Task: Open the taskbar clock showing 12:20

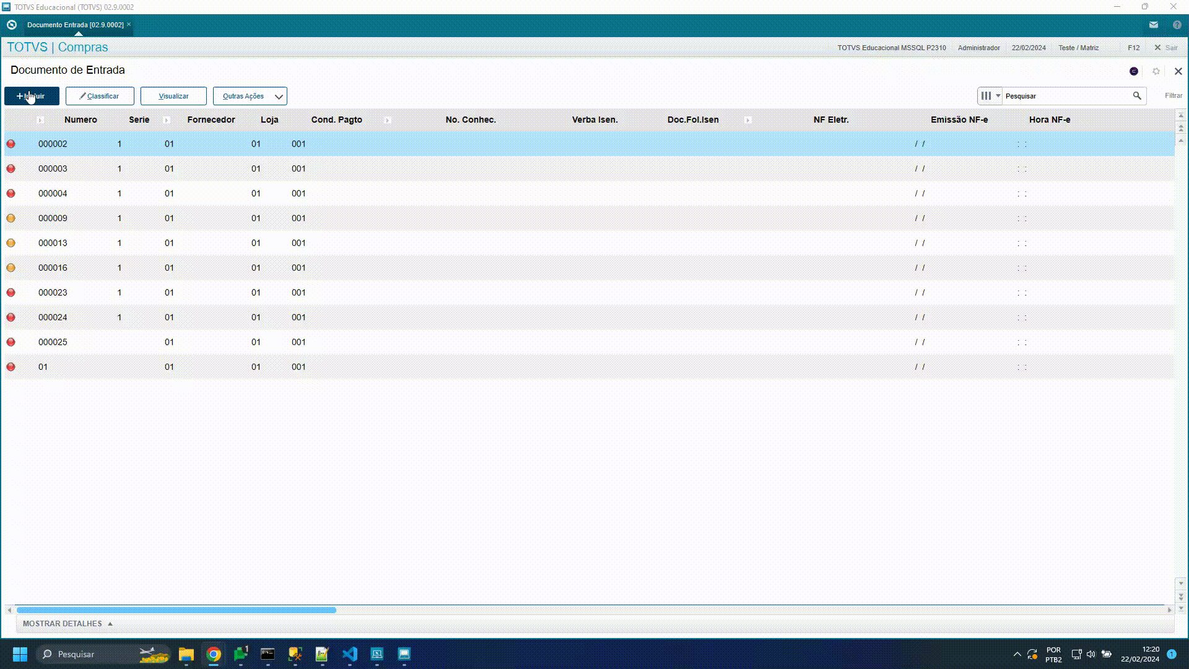Action: [x=1140, y=654]
